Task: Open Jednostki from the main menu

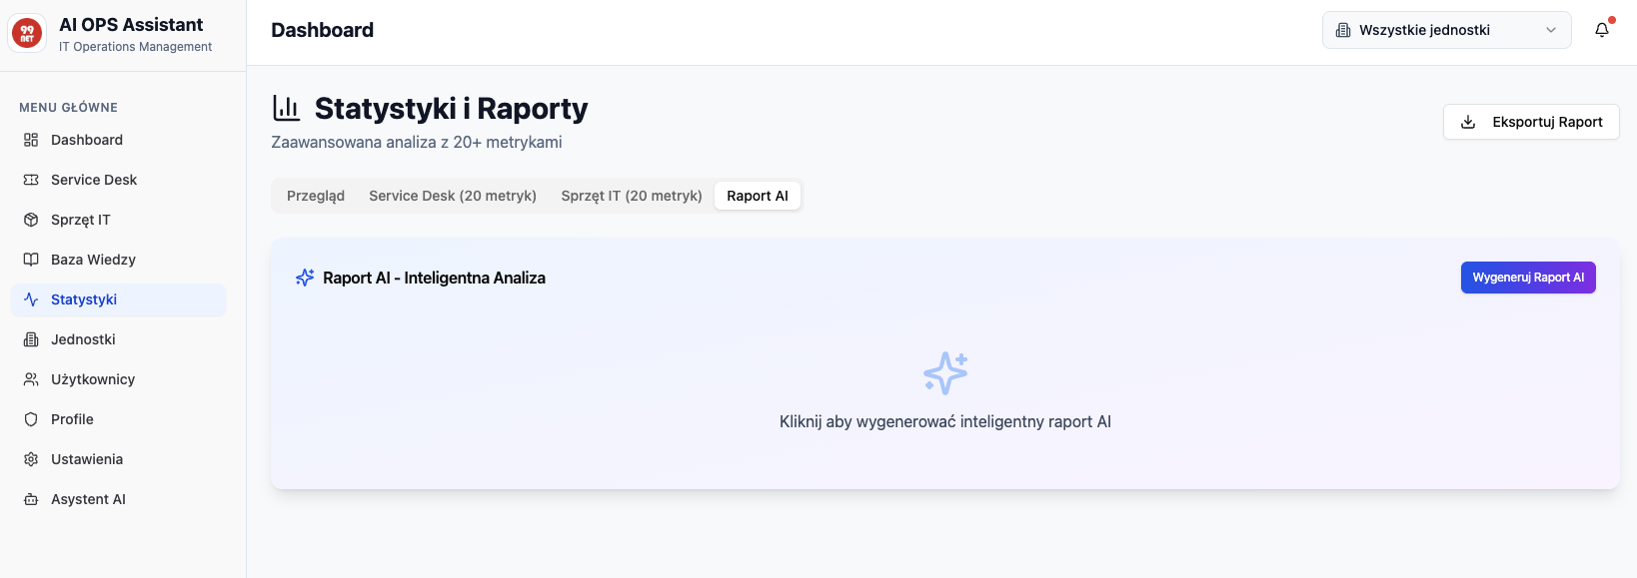Action: pyautogui.click(x=83, y=339)
